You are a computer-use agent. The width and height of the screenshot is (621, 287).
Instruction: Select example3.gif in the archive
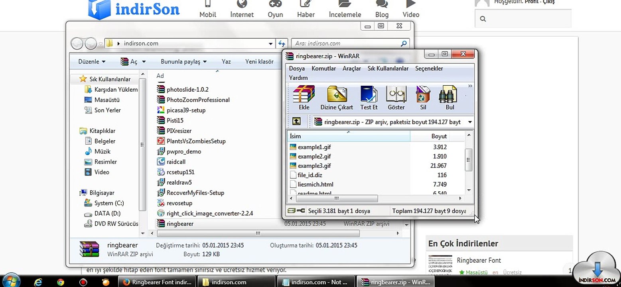point(314,165)
